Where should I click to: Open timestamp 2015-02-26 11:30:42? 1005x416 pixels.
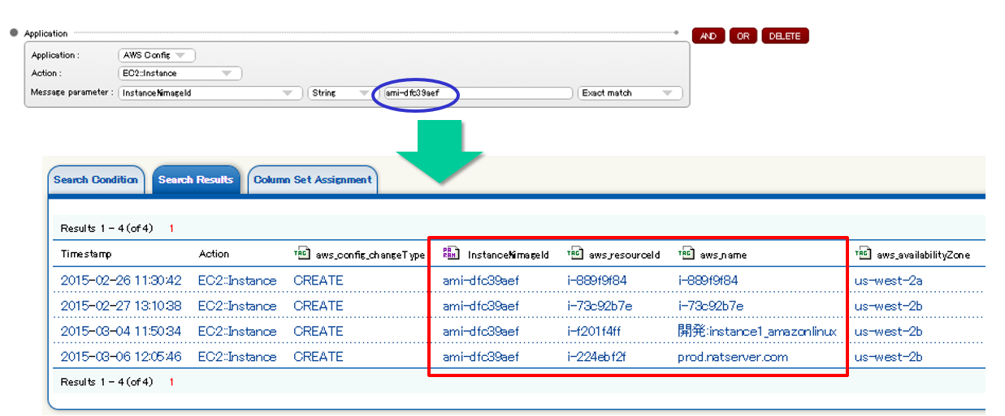[x=122, y=281]
